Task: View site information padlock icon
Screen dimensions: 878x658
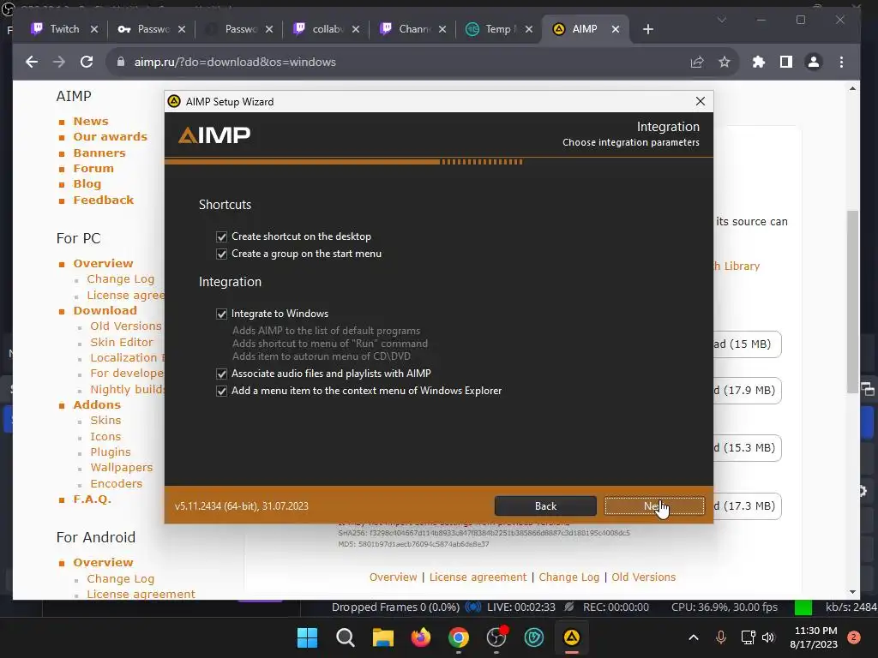Action: coord(120,62)
